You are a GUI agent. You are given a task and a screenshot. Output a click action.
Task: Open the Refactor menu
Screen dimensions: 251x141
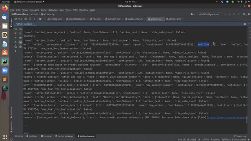pos(53,10)
